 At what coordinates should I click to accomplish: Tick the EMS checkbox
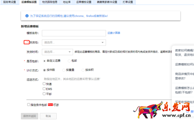(44, 89)
